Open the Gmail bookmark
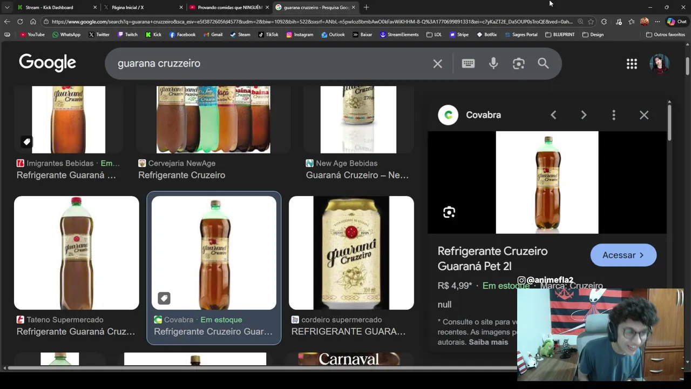 [x=213, y=35]
